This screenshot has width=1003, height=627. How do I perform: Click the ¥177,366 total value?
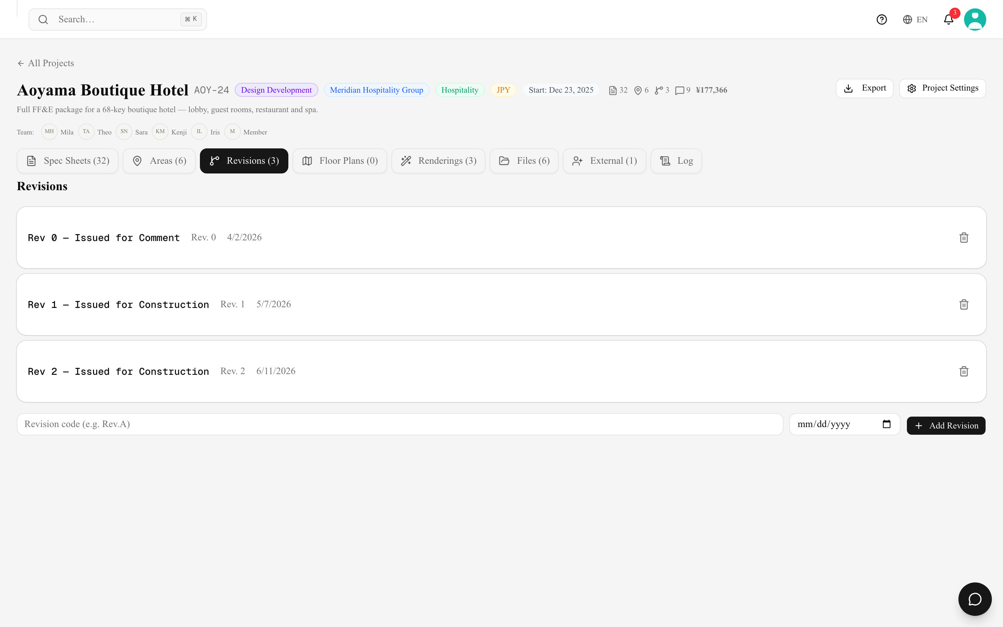(711, 90)
